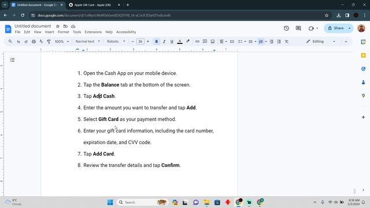
Task: Rename the Untitled document title
Action: coord(33,26)
